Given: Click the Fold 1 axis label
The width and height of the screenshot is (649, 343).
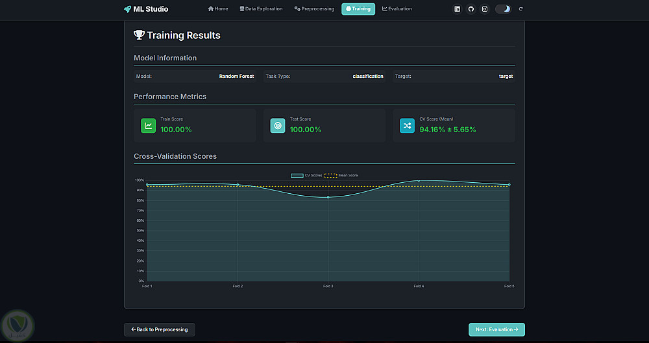Looking at the screenshot, I should [147, 287].
